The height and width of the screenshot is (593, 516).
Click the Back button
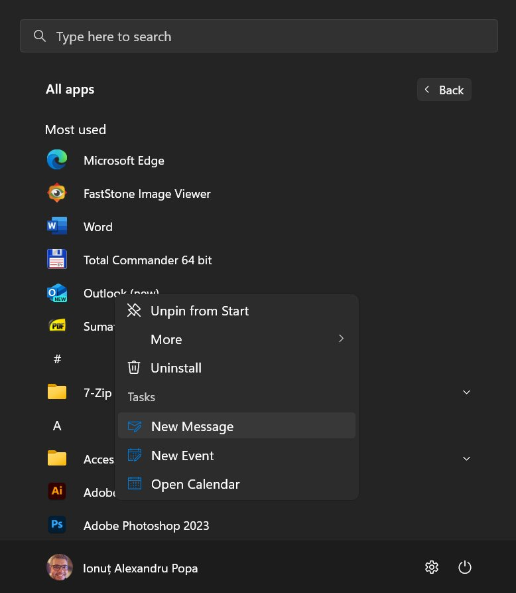point(444,90)
